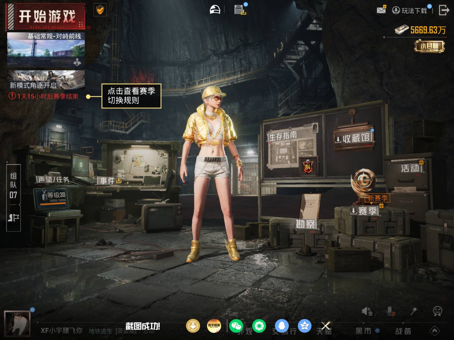
Task: Open the 新模式角逐开启 banner
Action: (46, 80)
